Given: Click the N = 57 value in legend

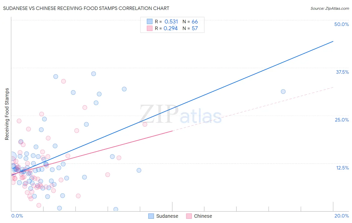Looking at the screenshot, I should (x=190, y=28).
